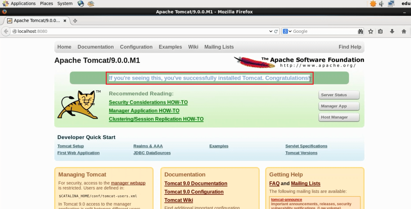Open the Documentation nav item

click(96, 47)
